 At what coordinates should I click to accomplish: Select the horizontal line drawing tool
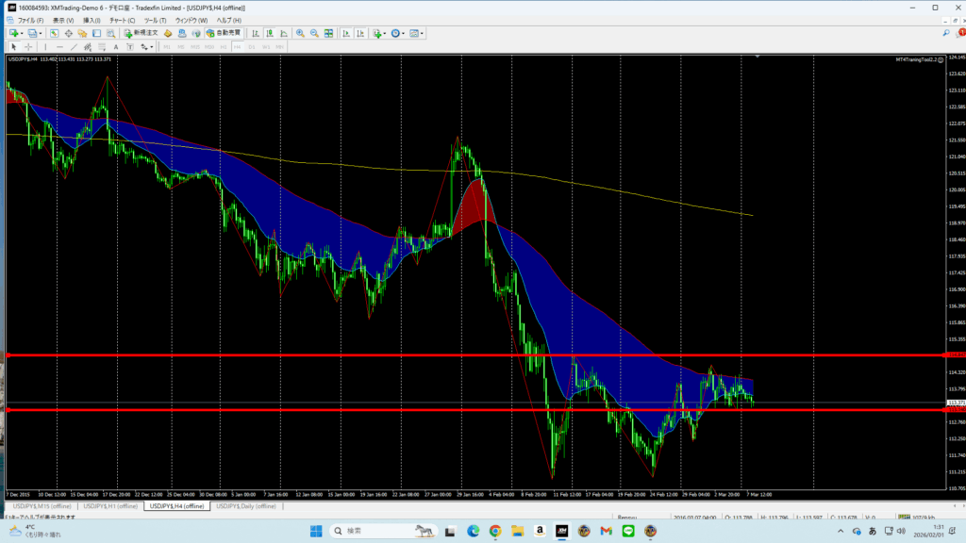pos(58,46)
